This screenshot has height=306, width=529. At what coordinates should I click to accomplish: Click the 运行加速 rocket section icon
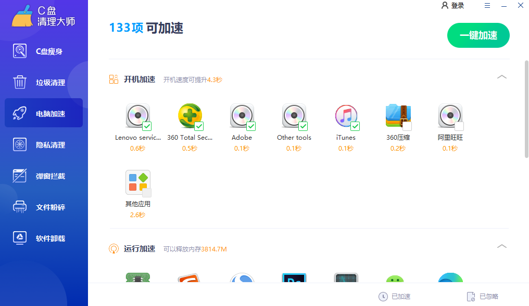coord(114,249)
